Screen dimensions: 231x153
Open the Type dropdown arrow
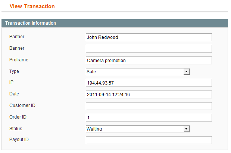coord(187,71)
